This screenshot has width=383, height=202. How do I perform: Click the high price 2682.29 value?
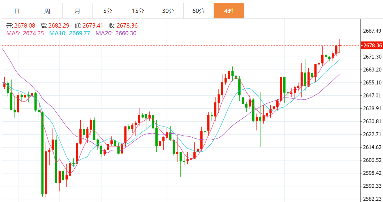(x=59, y=26)
